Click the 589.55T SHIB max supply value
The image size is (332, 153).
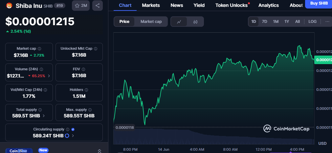coord(79,116)
